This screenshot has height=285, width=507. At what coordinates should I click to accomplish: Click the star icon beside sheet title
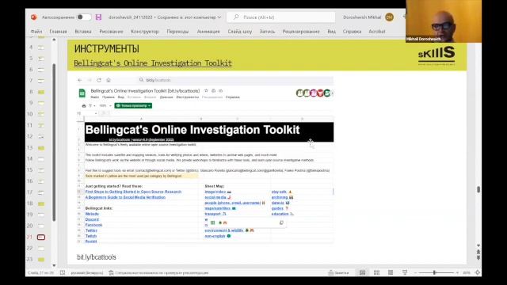click(x=206, y=91)
